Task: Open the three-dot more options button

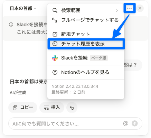Action: click(129, 8)
